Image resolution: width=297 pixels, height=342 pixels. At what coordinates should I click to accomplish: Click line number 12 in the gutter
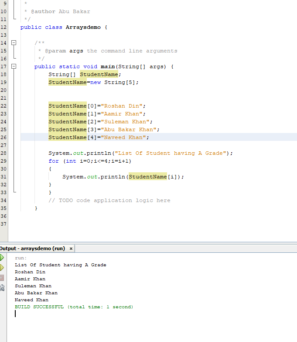(x=3, y=27)
